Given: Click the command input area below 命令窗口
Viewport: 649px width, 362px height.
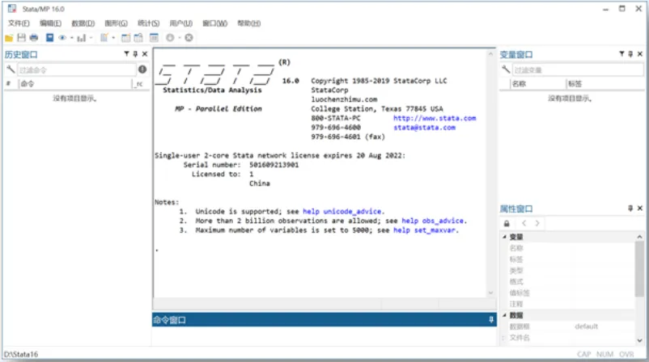Looking at the screenshot, I should point(324,335).
